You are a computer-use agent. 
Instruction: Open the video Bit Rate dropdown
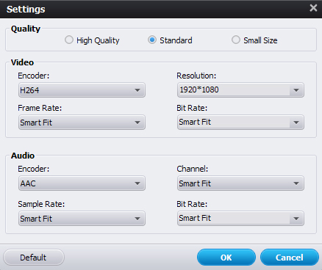click(x=240, y=123)
